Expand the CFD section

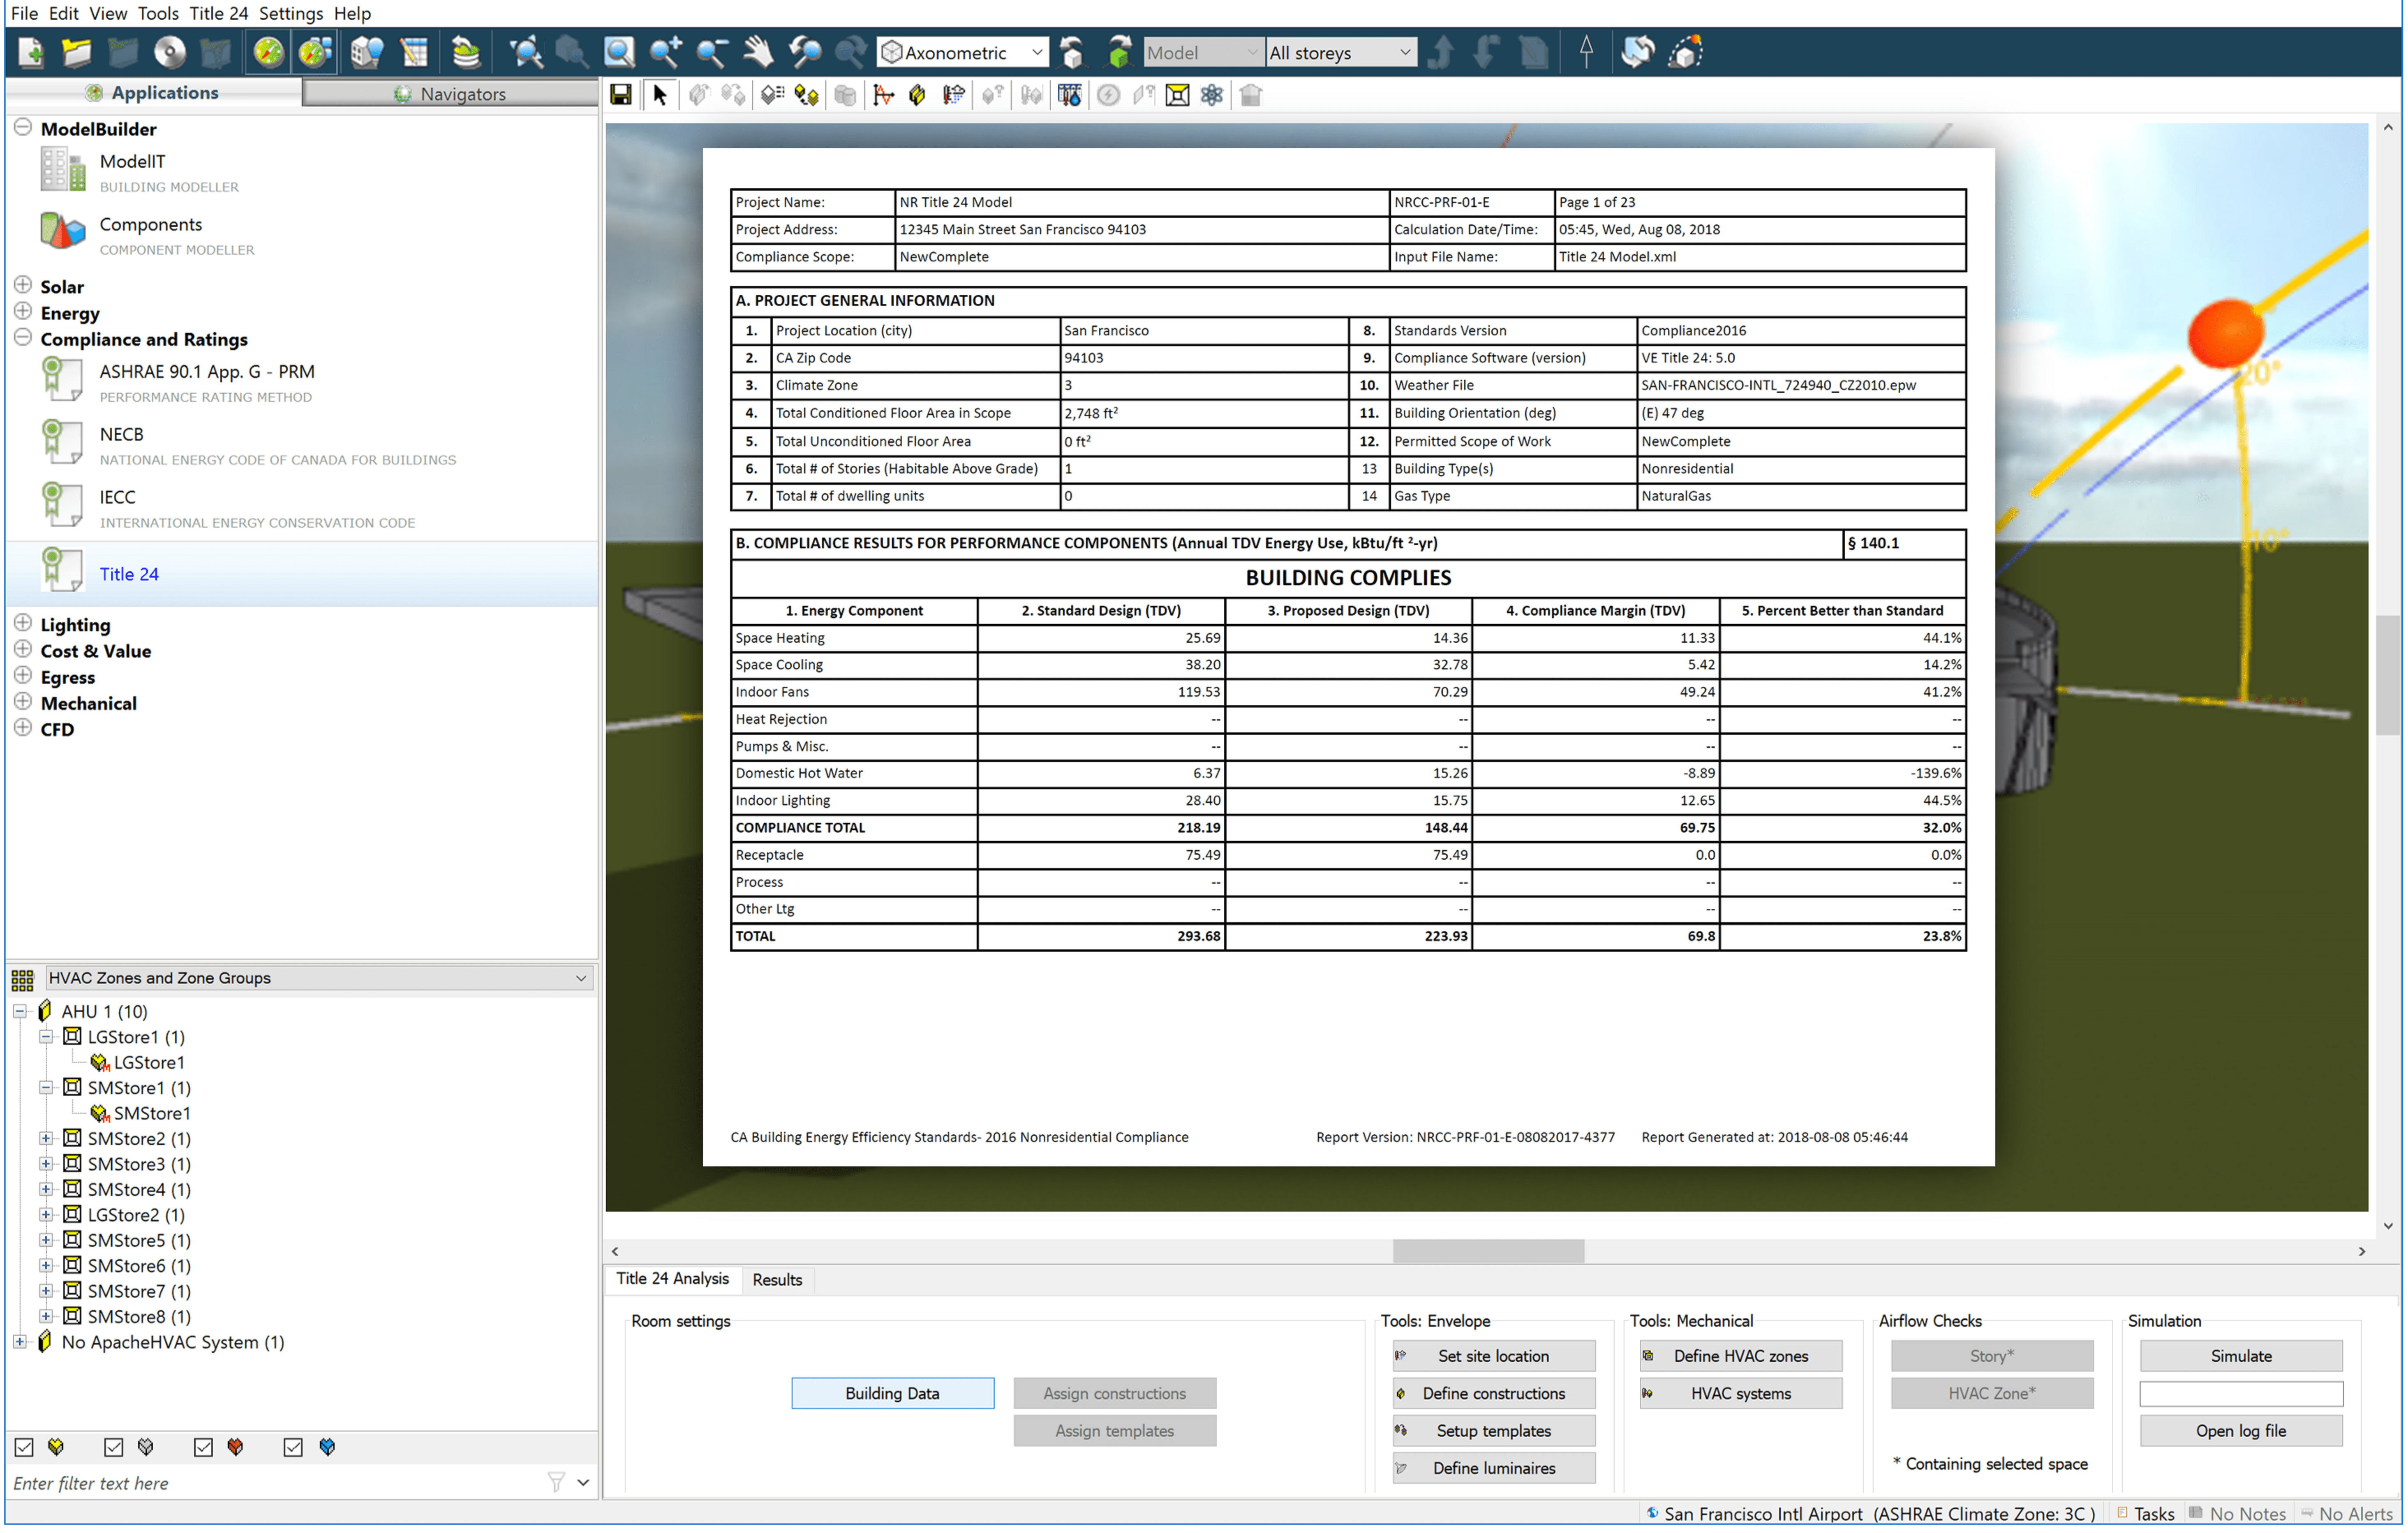(23, 728)
